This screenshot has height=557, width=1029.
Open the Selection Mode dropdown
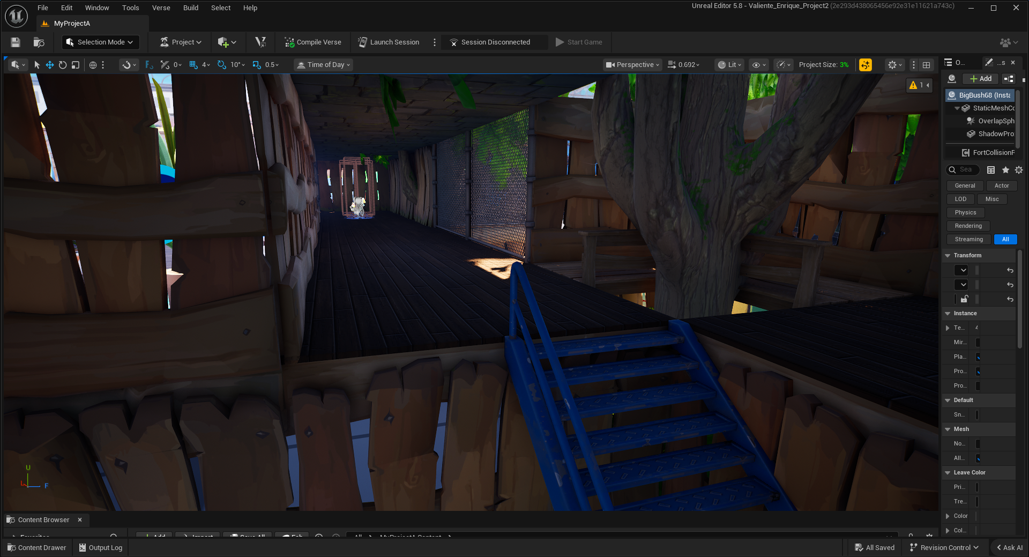[100, 42]
